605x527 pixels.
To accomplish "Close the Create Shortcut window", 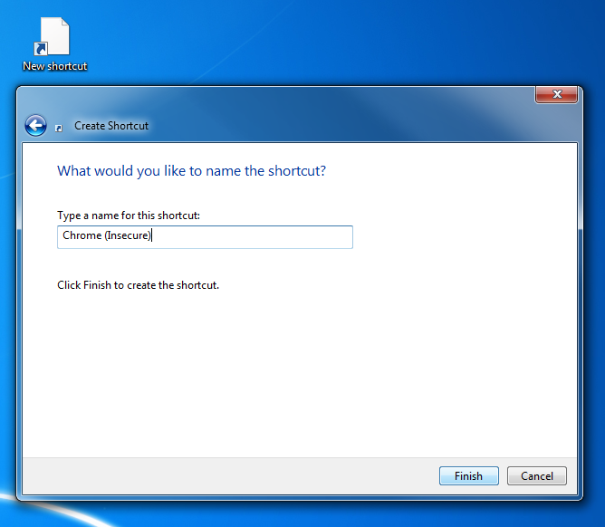I will tap(556, 94).
